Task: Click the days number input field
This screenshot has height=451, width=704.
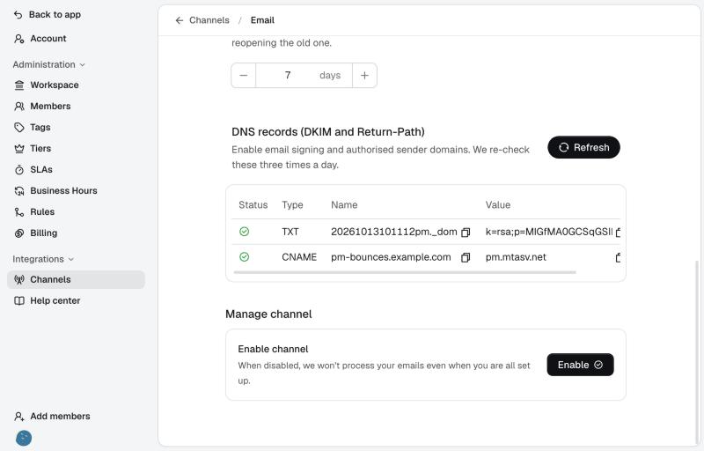Action: click(x=304, y=76)
